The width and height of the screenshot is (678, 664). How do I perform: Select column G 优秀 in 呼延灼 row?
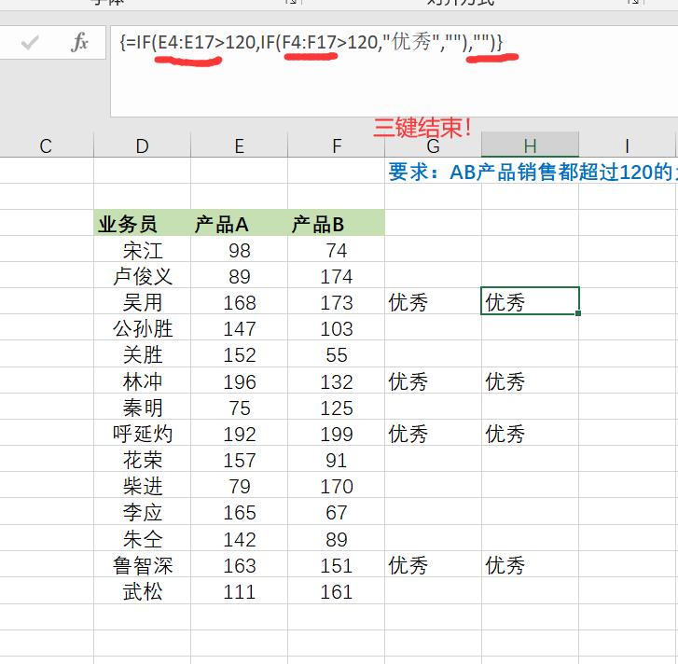[x=433, y=433]
